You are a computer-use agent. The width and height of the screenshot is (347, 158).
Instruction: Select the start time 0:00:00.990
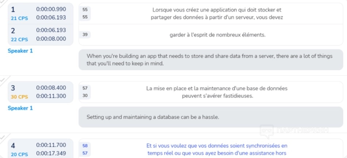click(x=51, y=9)
